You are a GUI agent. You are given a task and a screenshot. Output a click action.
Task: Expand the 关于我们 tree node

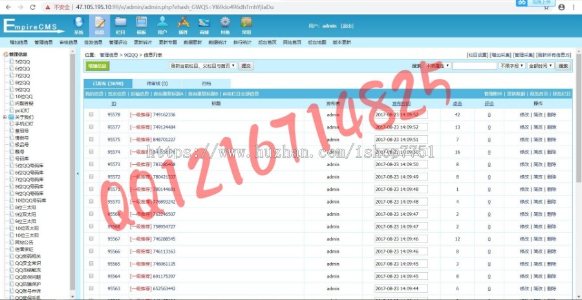click(5, 117)
